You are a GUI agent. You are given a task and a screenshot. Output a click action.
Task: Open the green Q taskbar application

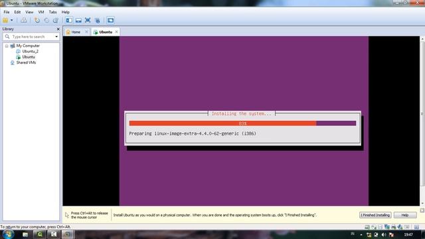click(x=40, y=234)
